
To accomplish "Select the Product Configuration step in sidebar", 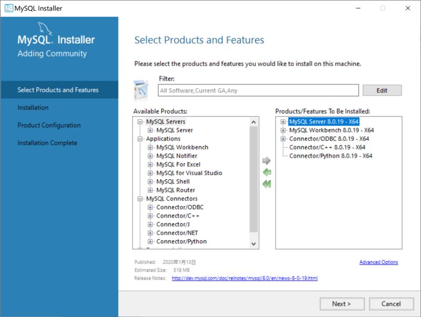I will click(50, 125).
